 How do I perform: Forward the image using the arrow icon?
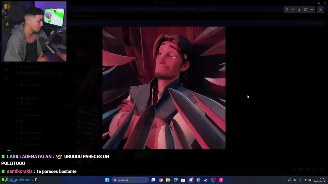click(x=293, y=9)
